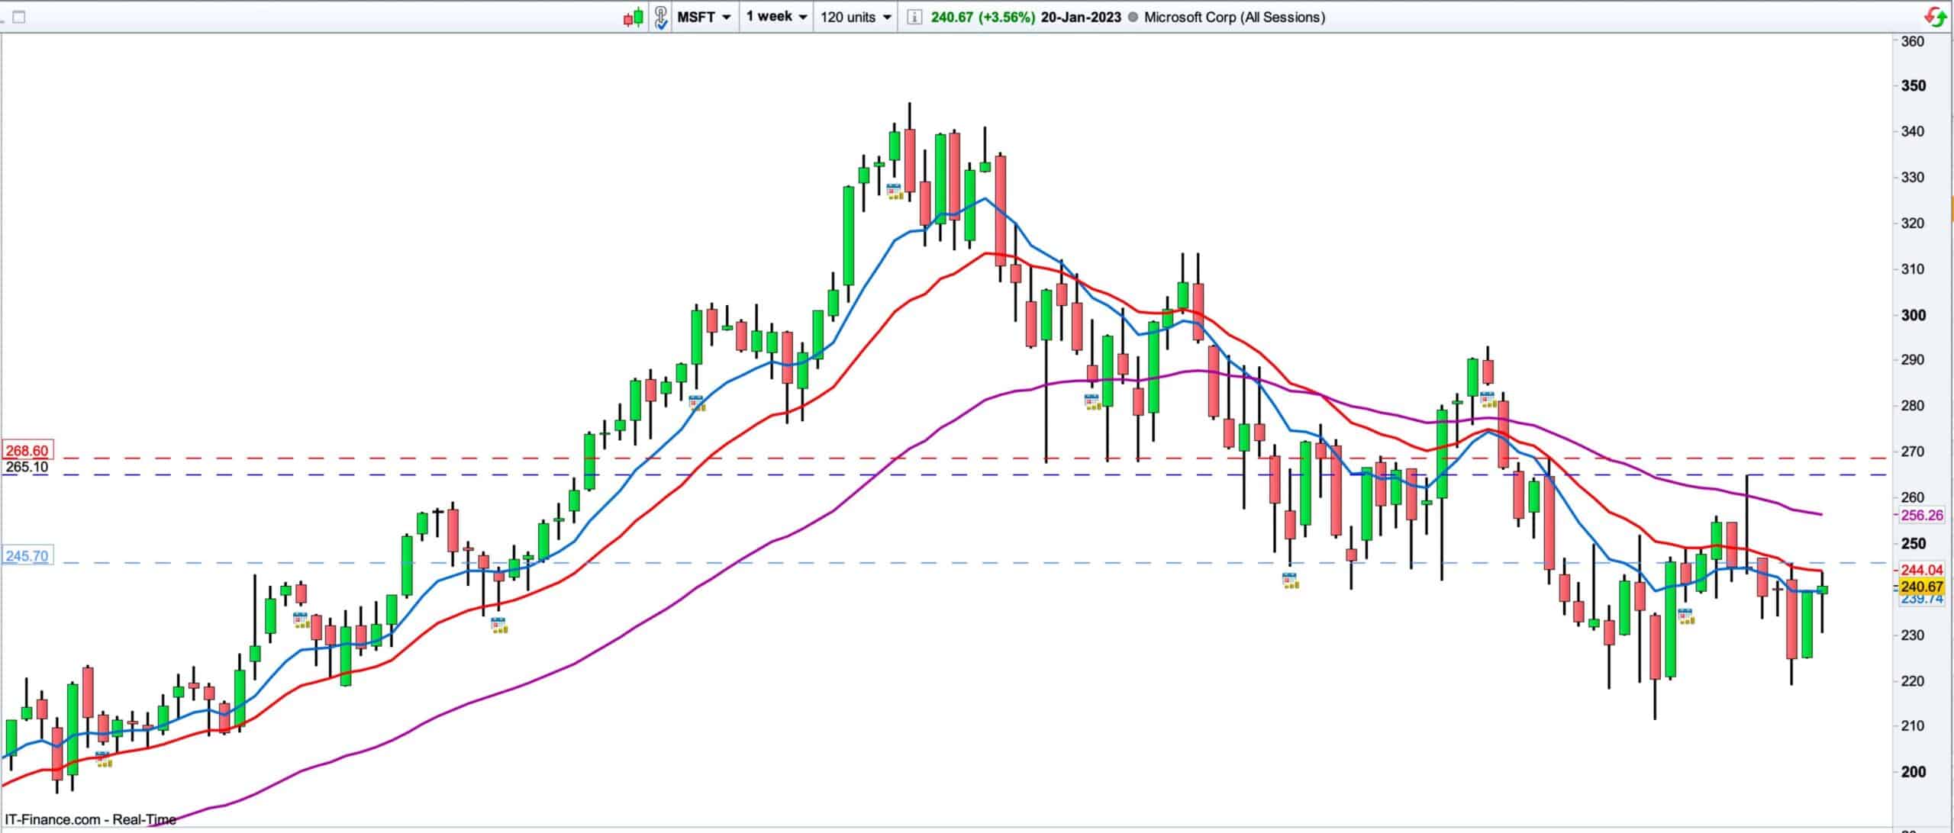1954x833 pixels.
Task: Click the yellow 240.67 current price tag
Action: pos(1921,587)
